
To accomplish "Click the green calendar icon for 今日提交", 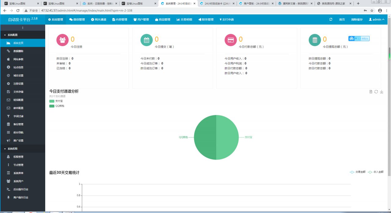I will click(147, 40).
